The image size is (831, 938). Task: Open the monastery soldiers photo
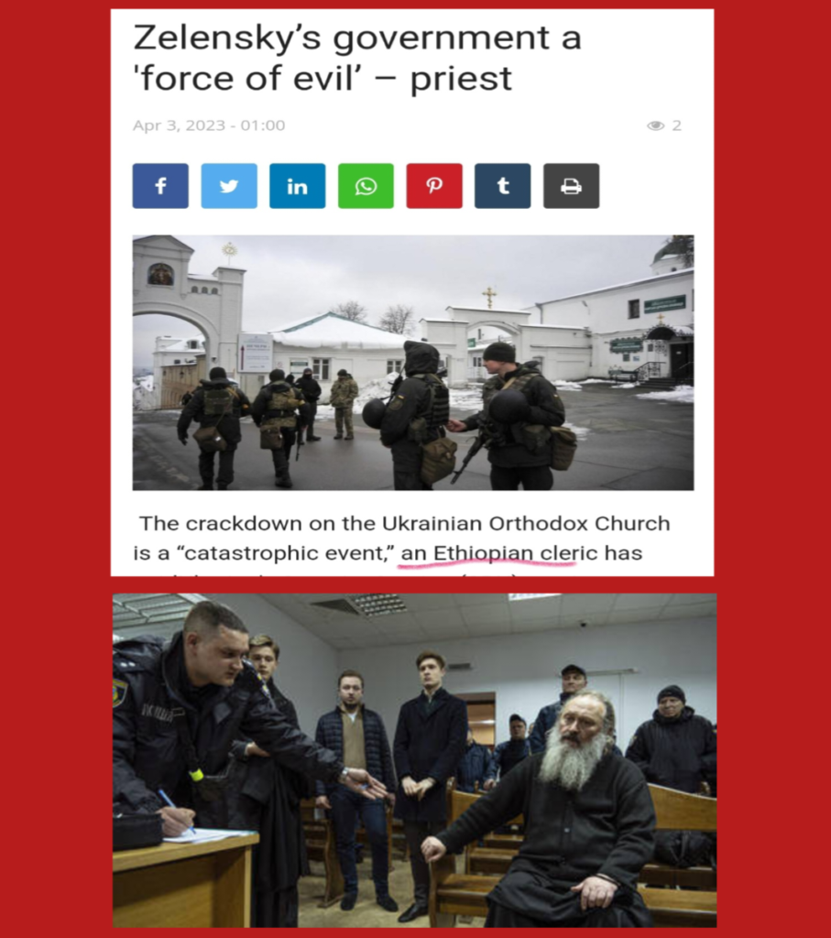click(x=413, y=363)
